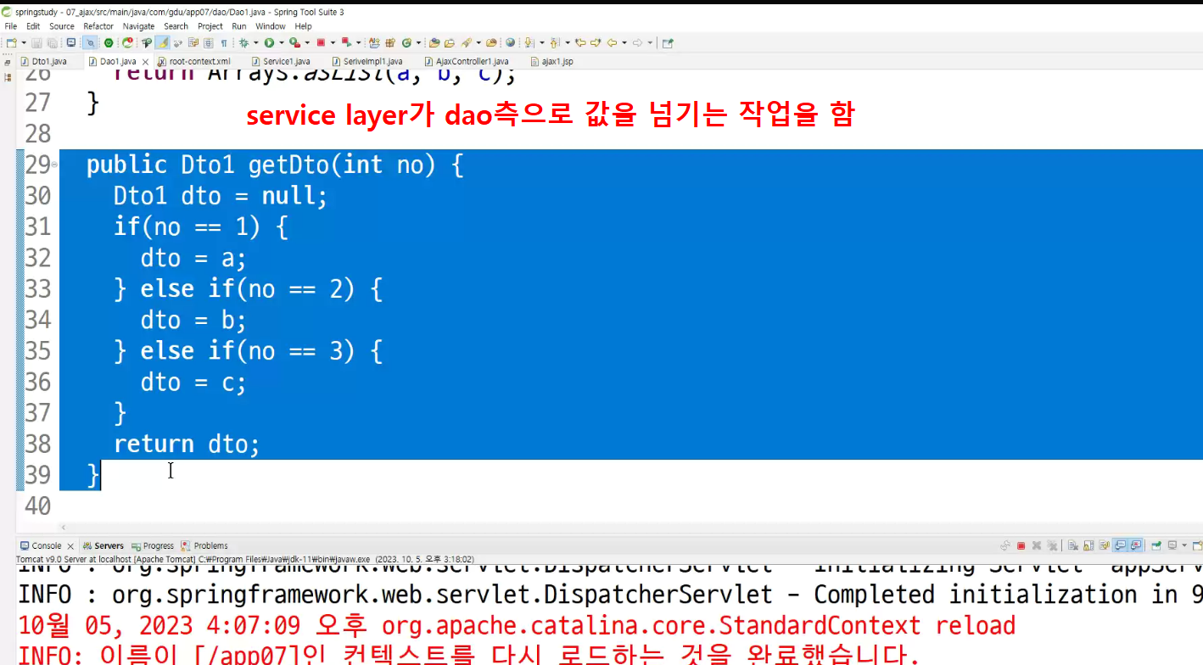Click the Open Type icon
This screenshot has width=1203, height=665.
[x=434, y=42]
